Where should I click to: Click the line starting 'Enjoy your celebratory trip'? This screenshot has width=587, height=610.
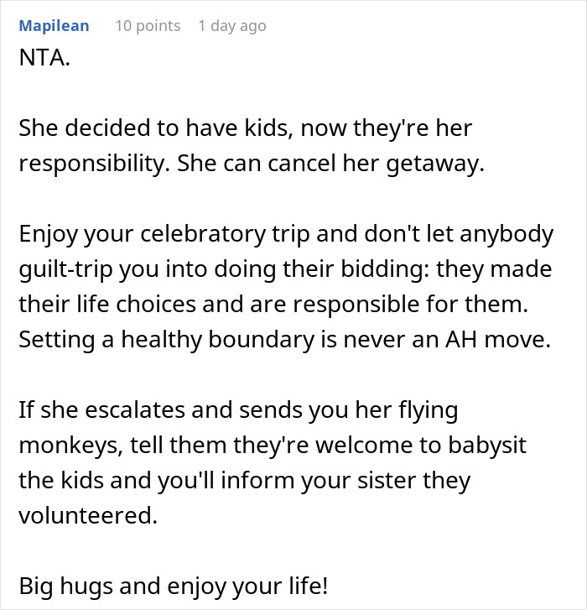pyautogui.click(x=285, y=234)
